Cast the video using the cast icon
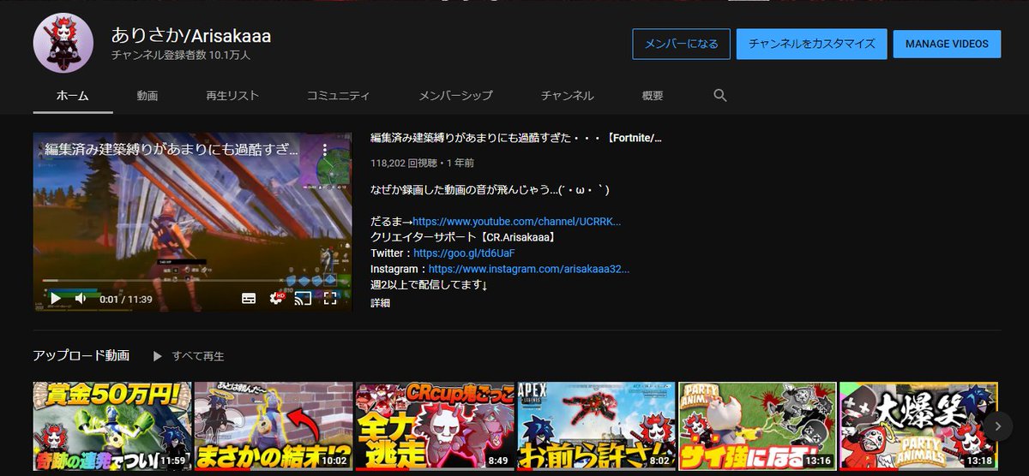1029x476 pixels. point(303,298)
